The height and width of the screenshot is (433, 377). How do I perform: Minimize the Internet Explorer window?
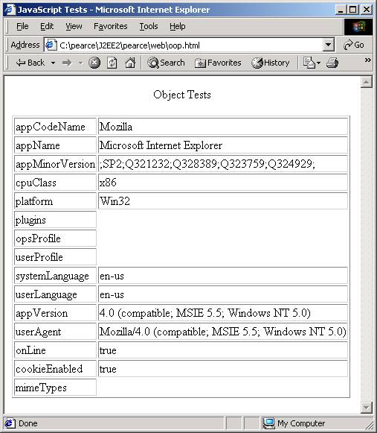(x=341, y=10)
